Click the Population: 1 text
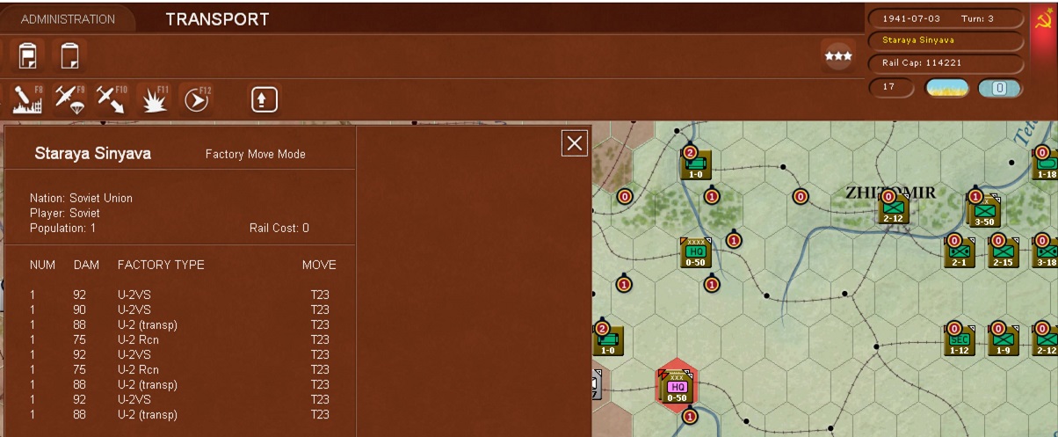Image resolution: width=1058 pixels, height=437 pixels. 62,228
